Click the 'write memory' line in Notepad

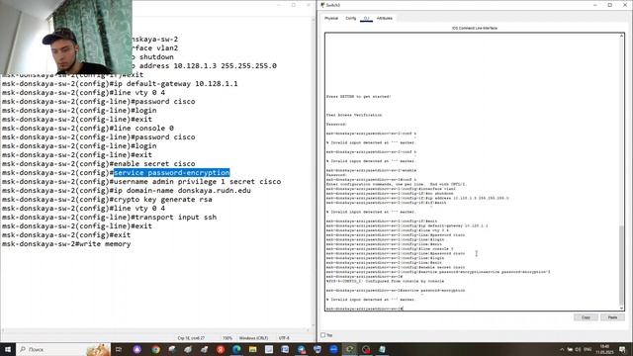pos(105,244)
